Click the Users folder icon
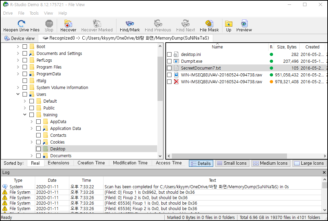This screenshot has width=328, height=221. pyautogui.click(x=32, y=94)
